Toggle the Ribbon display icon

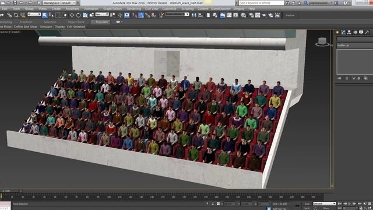tap(223, 15)
